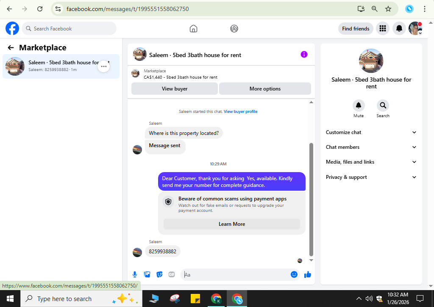Image resolution: width=434 pixels, height=307 pixels.
Task: Expand Chat members section
Action: [371, 147]
